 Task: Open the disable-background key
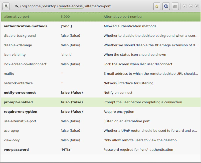pos(100,36)
